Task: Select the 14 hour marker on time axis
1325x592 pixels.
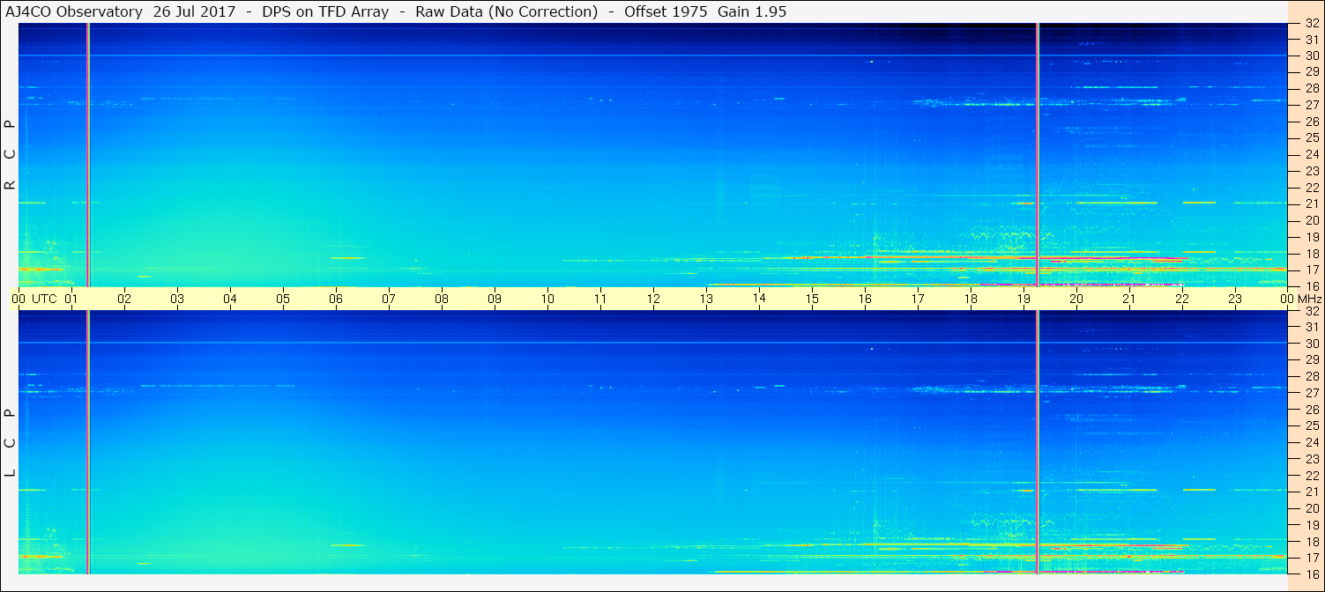Action: click(759, 299)
